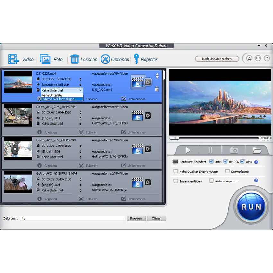Select the DJI_0222.mp4 thumbnail

coord(18,82)
